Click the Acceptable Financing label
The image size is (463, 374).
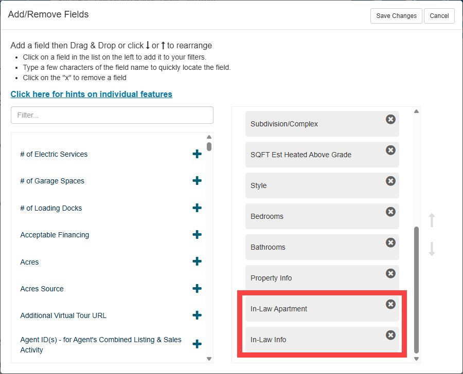pos(55,235)
